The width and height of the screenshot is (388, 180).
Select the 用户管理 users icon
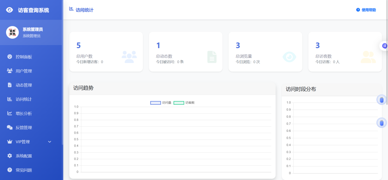tap(9, 71)
